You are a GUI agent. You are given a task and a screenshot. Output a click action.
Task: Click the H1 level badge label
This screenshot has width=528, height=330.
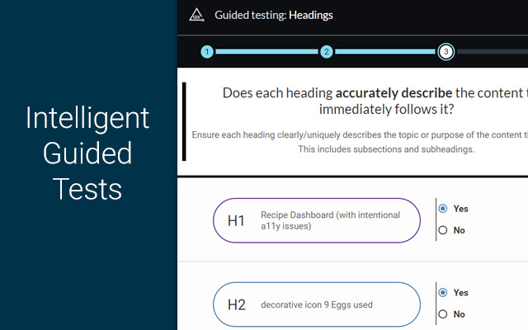[x=237, y=220]
